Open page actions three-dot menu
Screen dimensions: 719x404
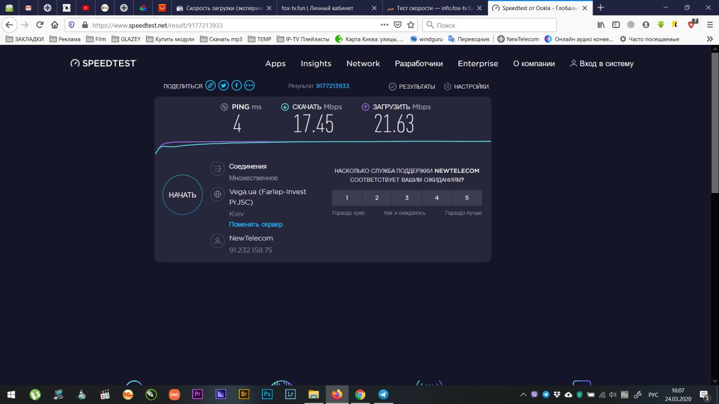[384, 25]
